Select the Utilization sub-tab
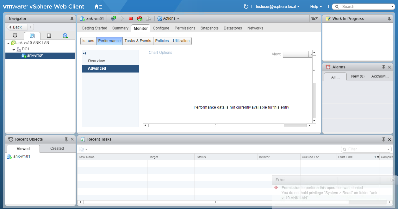The width and height of the screenshot is (398, 209). tap(181, 41)
